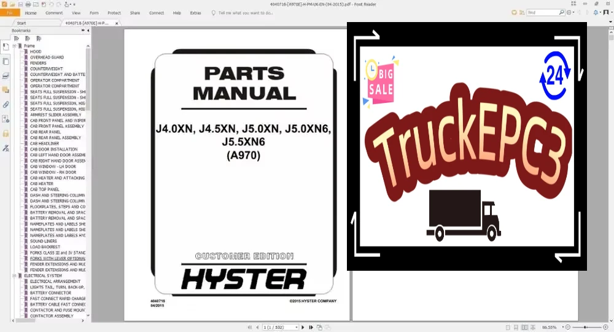Select single page view icon in status bar
Image resolution: width=614 pixels, height=332 pixels.
(508, 327)
